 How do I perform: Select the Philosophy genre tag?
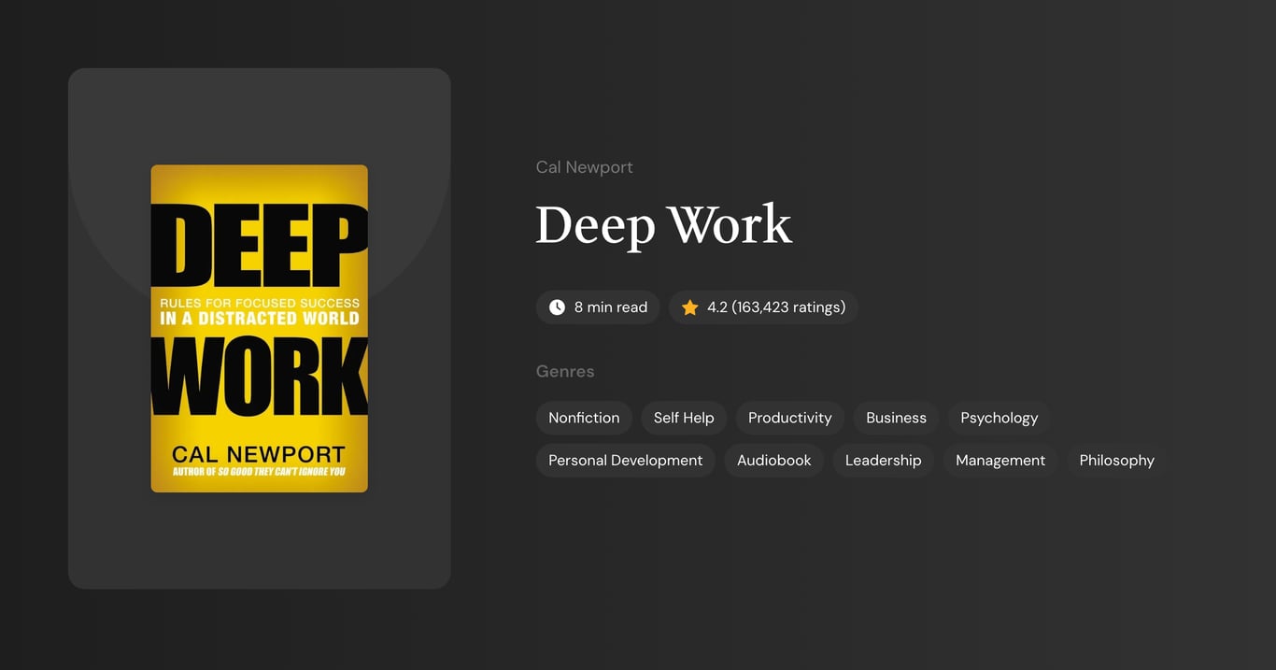[1116, 460]
